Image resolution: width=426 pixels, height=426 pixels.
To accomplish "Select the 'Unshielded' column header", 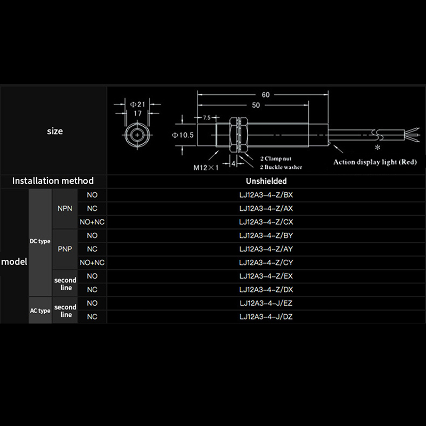I will click(266, 181).
